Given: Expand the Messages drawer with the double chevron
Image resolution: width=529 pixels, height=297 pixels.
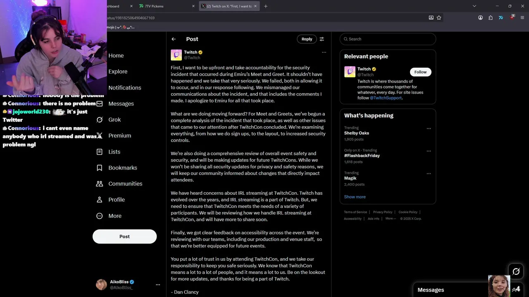Looking at the screenshot, I should [515, 290].
